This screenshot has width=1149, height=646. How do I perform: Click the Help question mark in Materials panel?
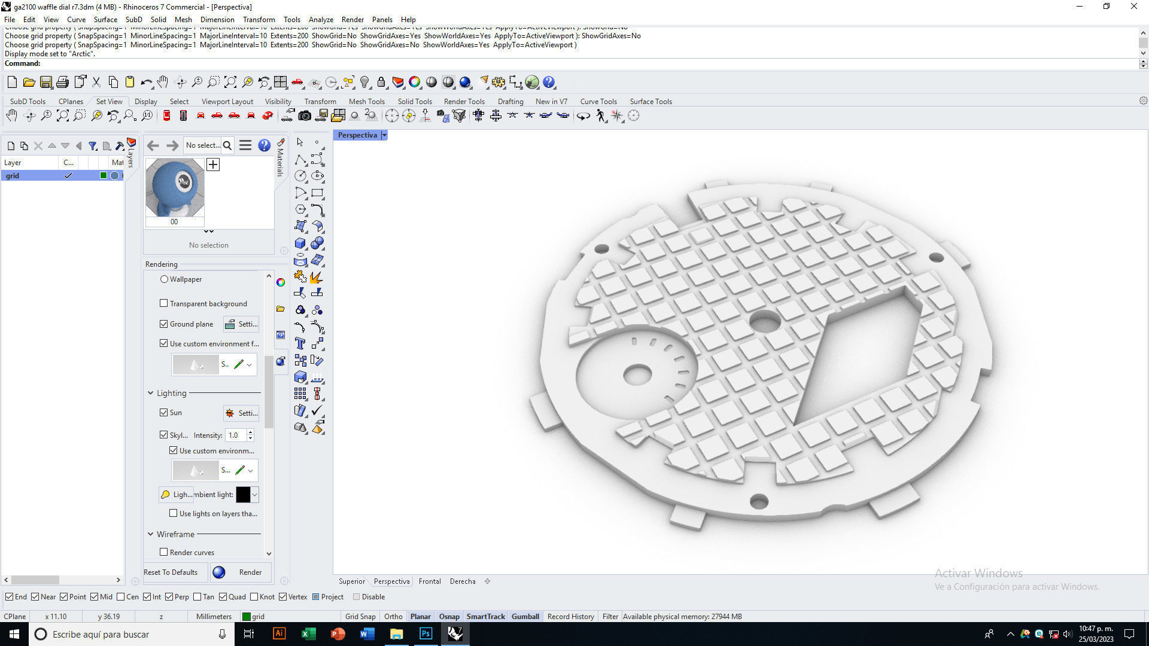(264, 145)
